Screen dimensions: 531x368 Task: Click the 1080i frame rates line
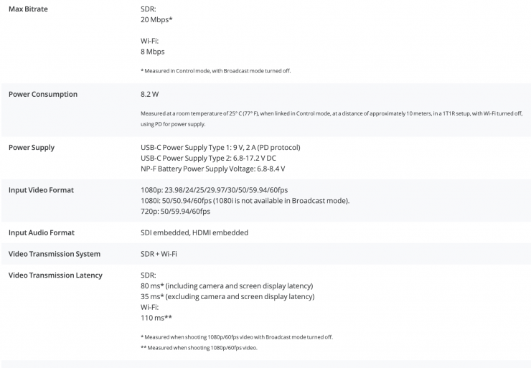click(245, 201)
